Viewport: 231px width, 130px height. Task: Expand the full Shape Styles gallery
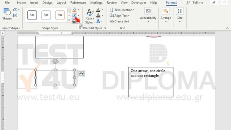tap(69, 20)
